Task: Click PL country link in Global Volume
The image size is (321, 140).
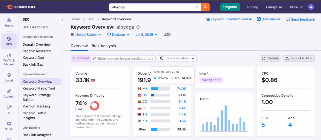Action: [x=145, y=108]
